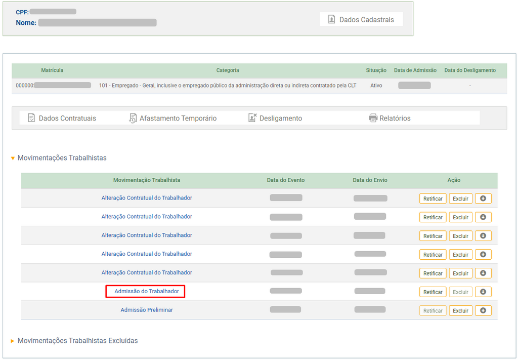
Task: Open first Alteração Contratual do Trabalhador link
Action: [x=147, y=198]
